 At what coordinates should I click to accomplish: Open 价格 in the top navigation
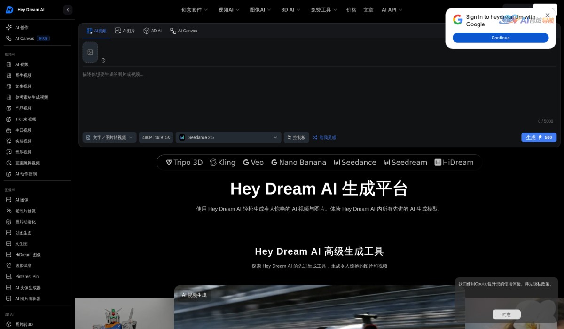tap(351, 10)
